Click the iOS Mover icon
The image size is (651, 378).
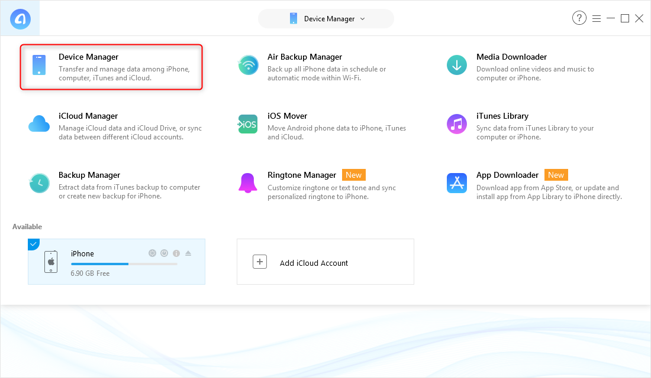(x=248, y=124)
